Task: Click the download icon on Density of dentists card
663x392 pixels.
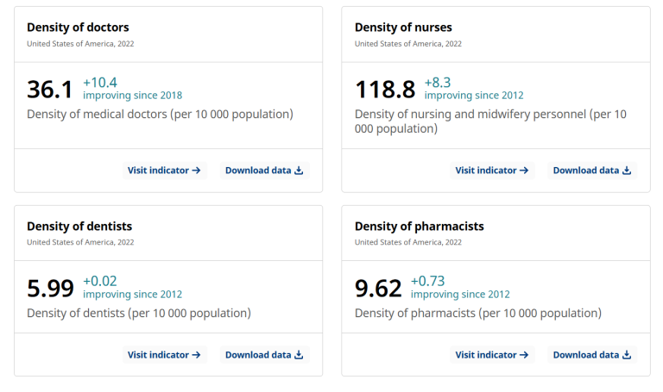Action: point(299,355)
